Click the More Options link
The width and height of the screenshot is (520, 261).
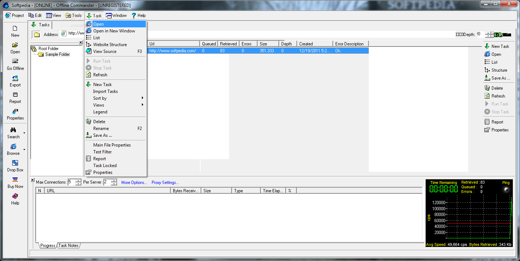134,183
